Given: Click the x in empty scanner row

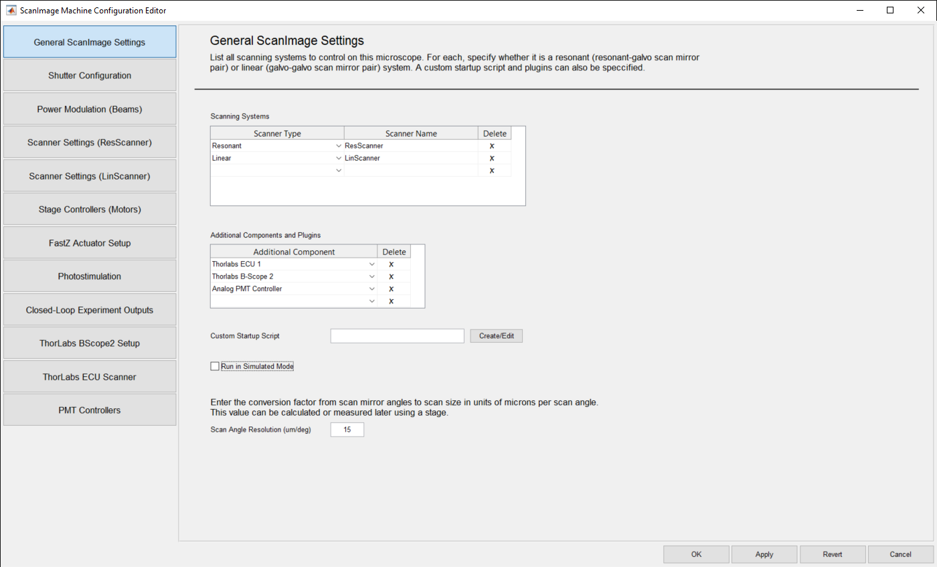Looking at the screenshot, I should coord(492,170).
